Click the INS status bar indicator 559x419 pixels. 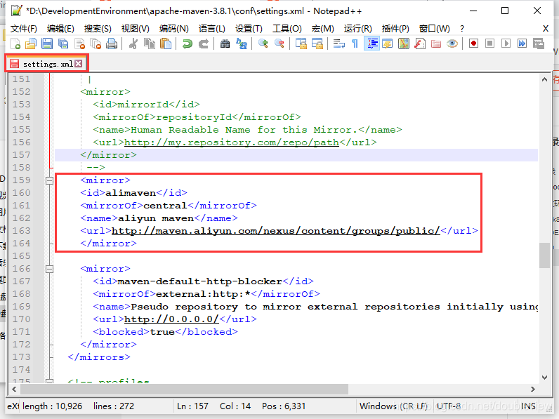528,406
